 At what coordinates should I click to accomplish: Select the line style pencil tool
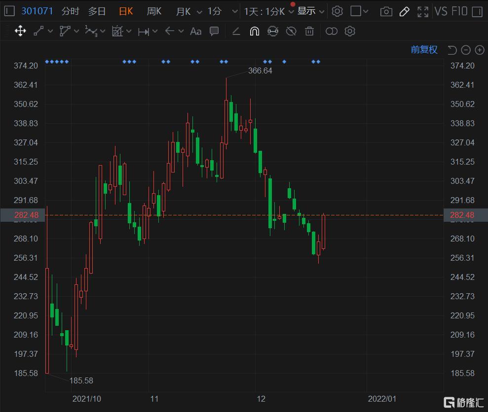pyautogui.click(x=236, y=31)
